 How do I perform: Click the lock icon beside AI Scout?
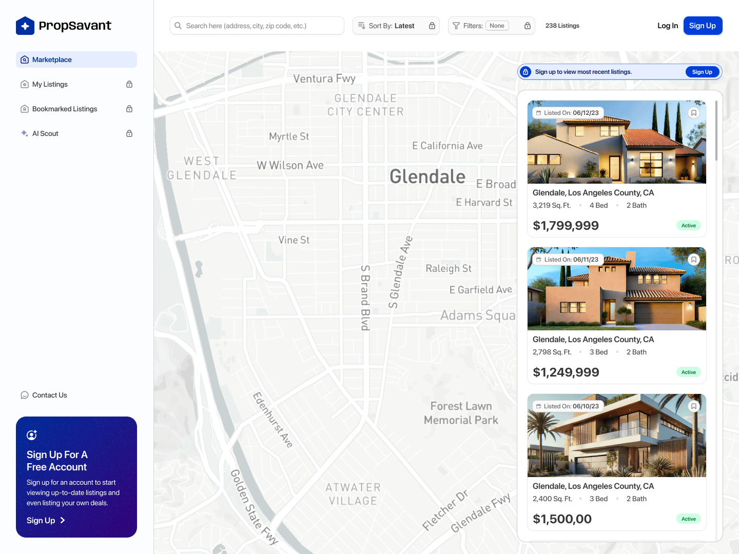[x=129, y=133]
